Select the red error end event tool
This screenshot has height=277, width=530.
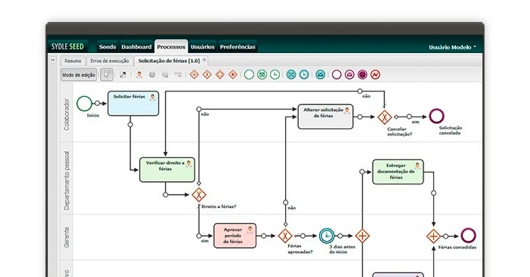(x=375, y=74)
